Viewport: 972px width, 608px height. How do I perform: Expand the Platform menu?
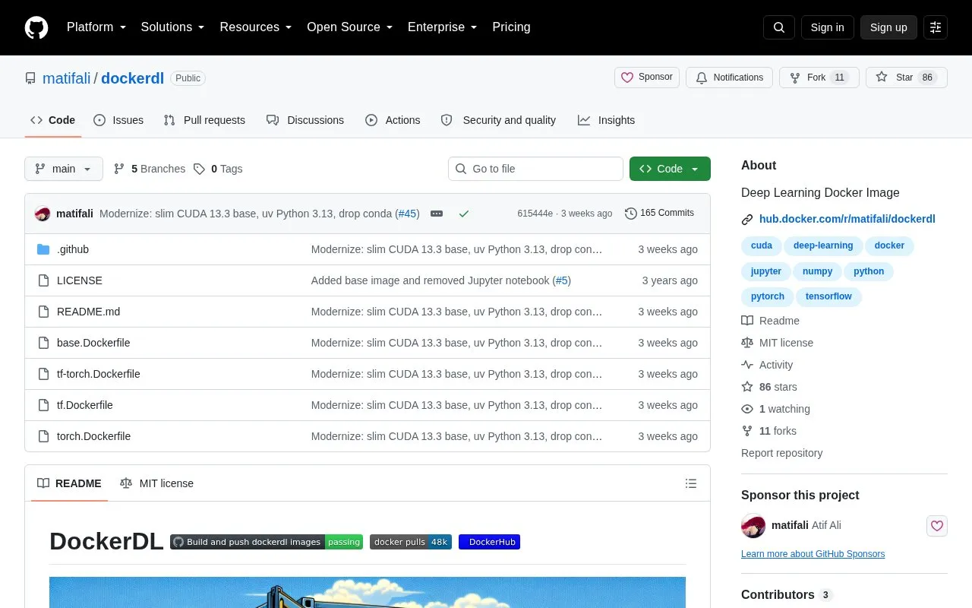coord(96,27)
